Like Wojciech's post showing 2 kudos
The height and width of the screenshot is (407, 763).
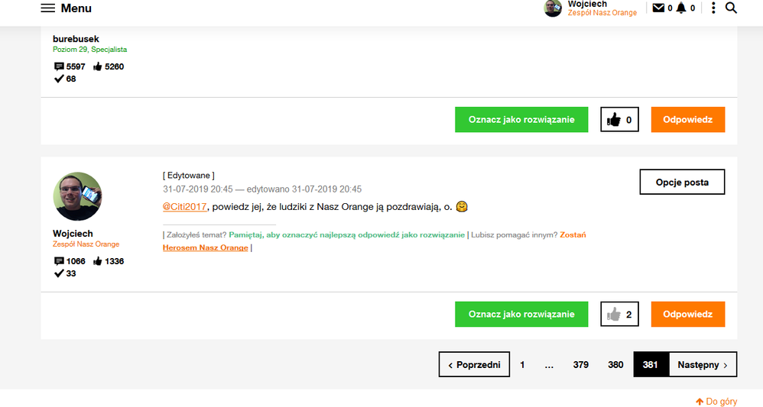(619, 314)
